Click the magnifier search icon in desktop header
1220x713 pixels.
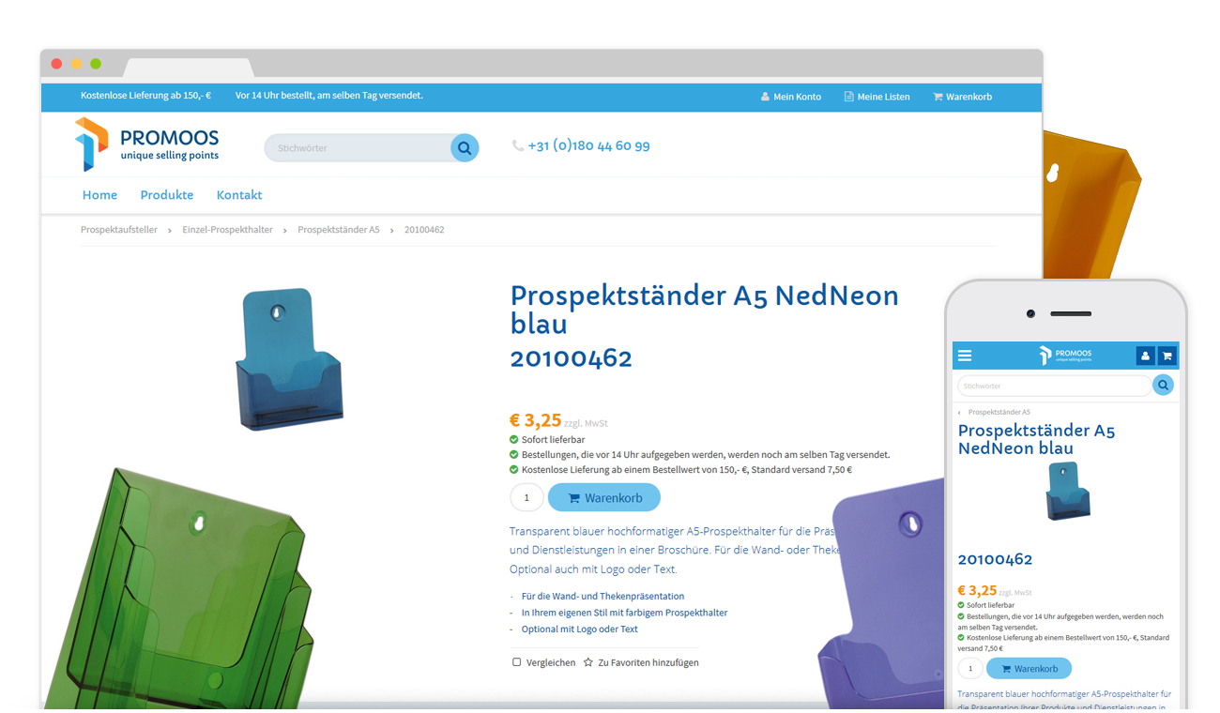pos(465,147)
